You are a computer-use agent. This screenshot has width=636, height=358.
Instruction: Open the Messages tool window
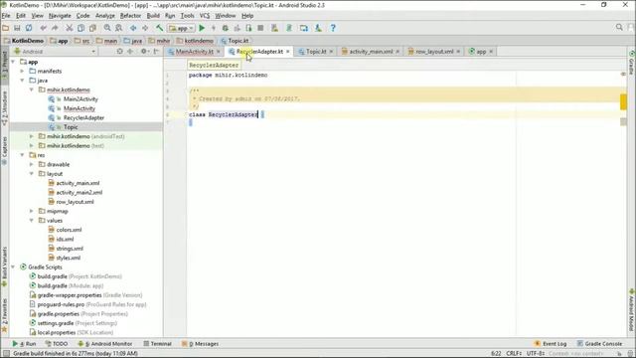(x=200, y=344)
